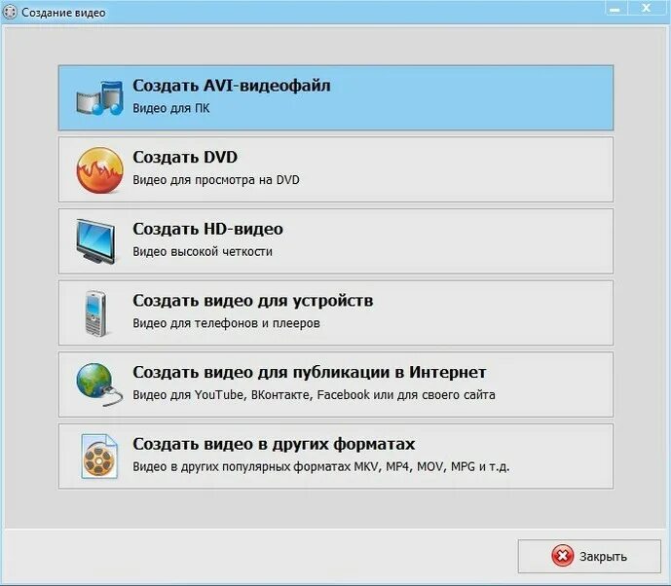Click the YouTube, ВКонтакте, Facebook description line
Image resolution: width=671 pixels, height=586 pixels.
click(x=315, y=394)
